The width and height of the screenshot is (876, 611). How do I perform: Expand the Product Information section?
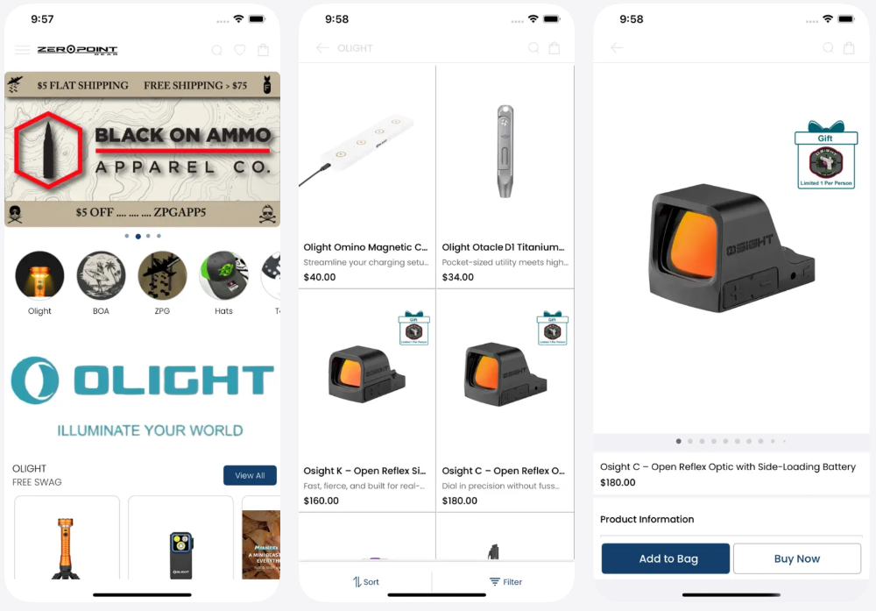[731, 519]
